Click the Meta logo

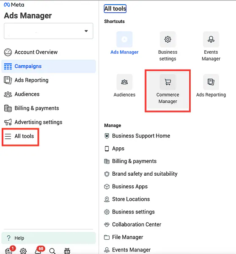[x=14, y=5]
